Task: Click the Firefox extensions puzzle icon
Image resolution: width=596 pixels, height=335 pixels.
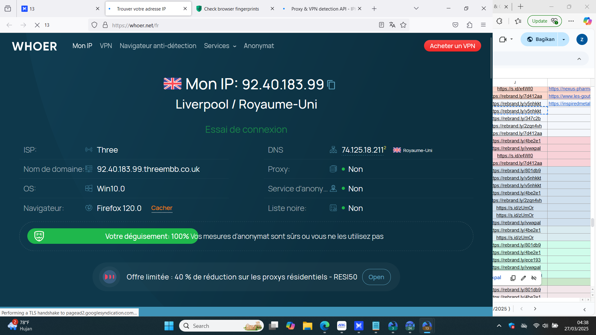Action: pos(469,25)
